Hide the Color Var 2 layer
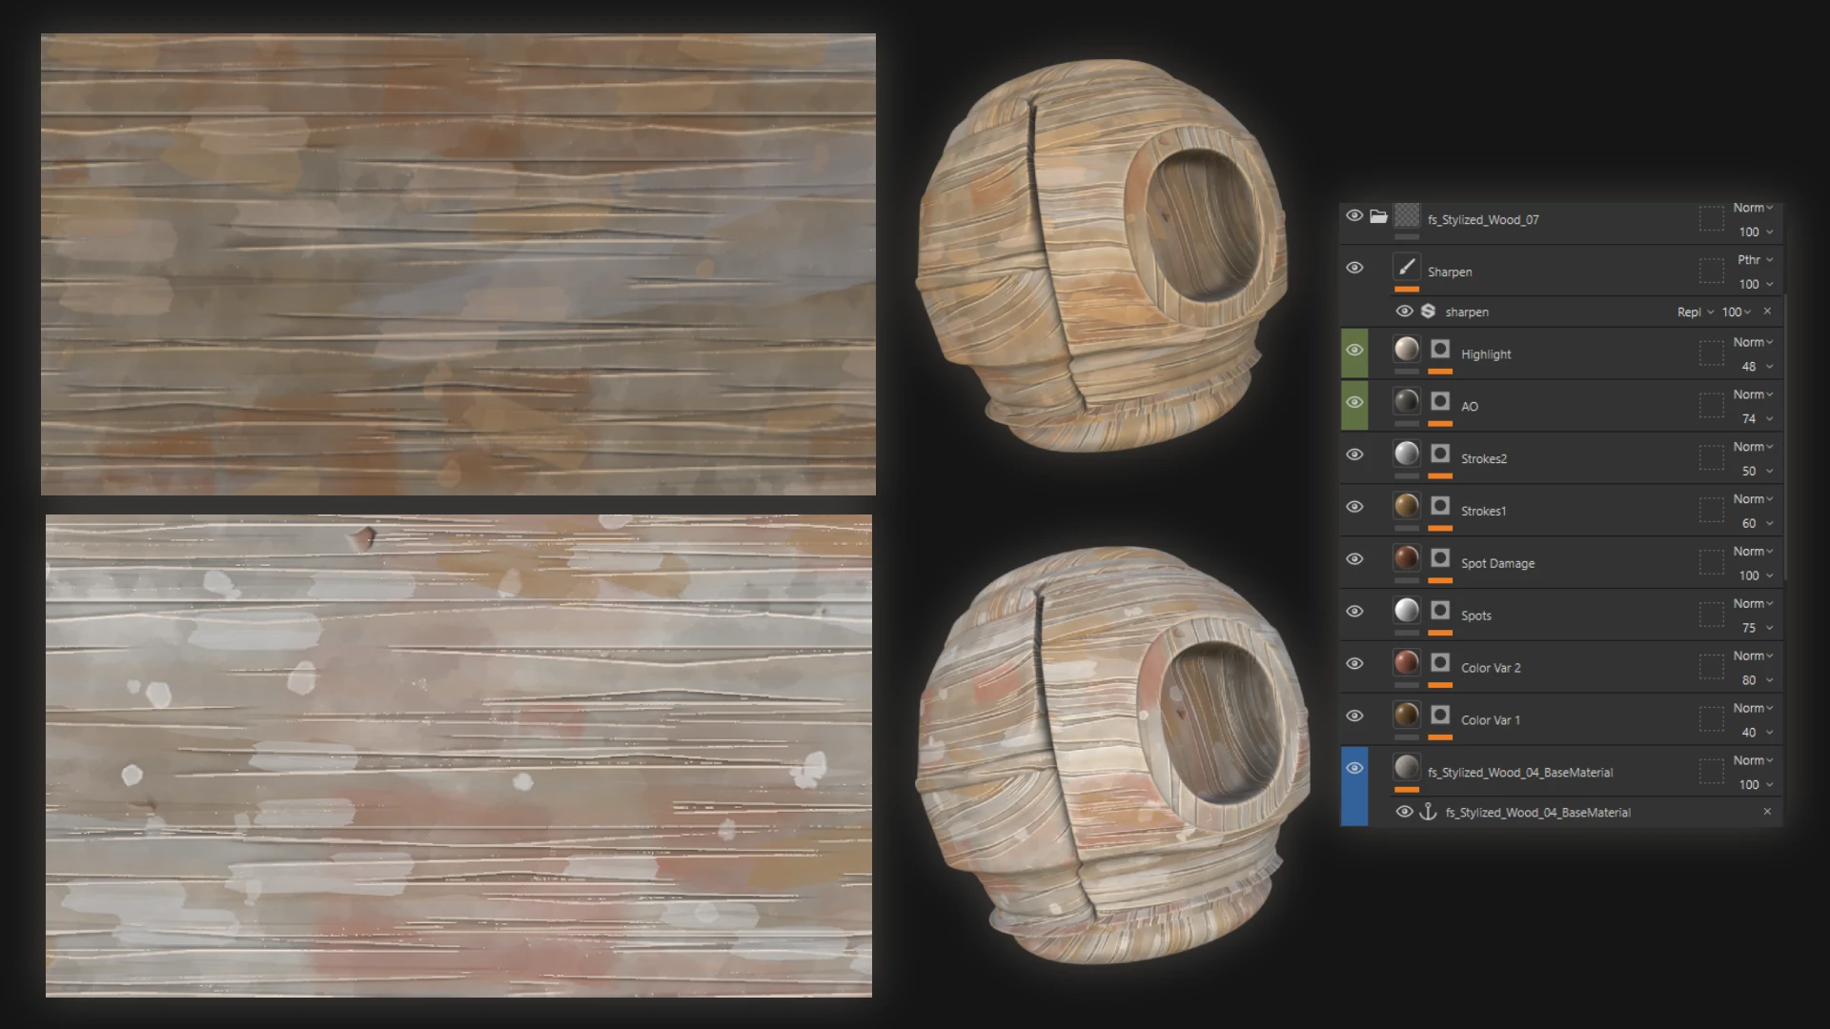Screen dimensions: 1830x1029 (x=1354, y=664)
